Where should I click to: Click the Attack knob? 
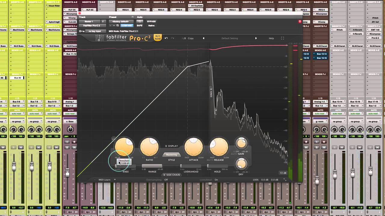[193, 147]
